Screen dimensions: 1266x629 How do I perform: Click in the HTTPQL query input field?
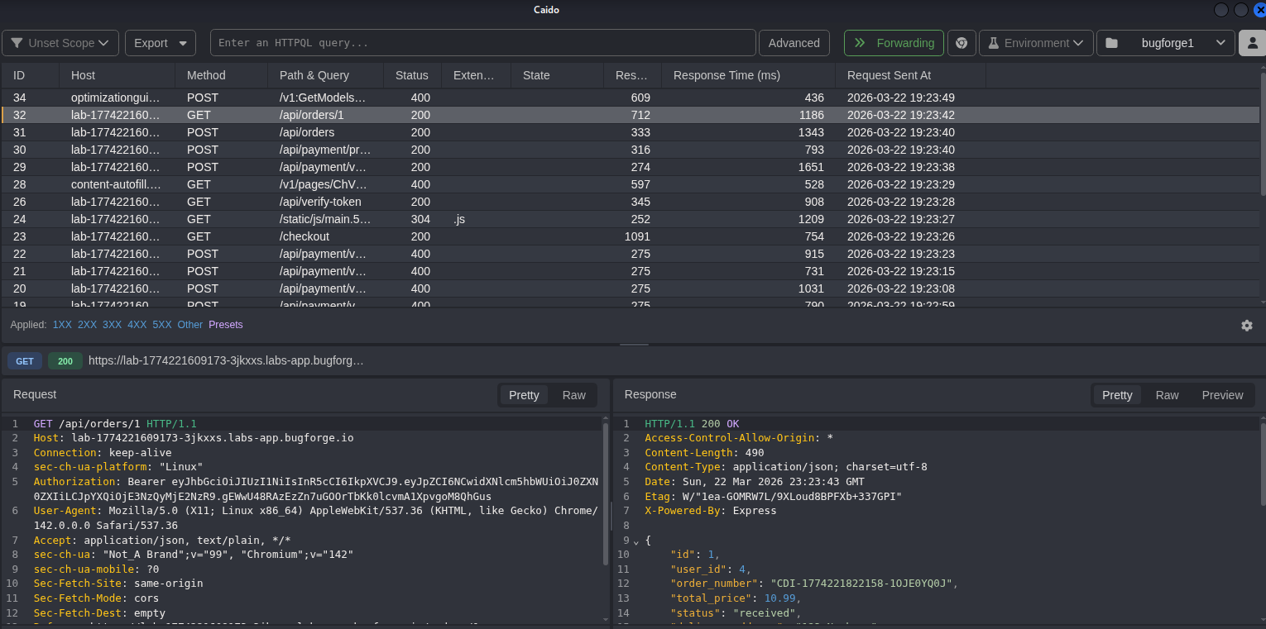(482, 43)
